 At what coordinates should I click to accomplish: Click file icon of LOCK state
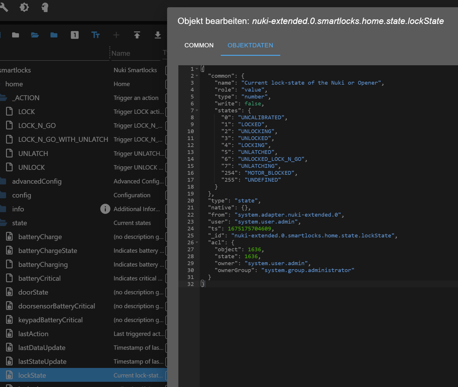9,111
